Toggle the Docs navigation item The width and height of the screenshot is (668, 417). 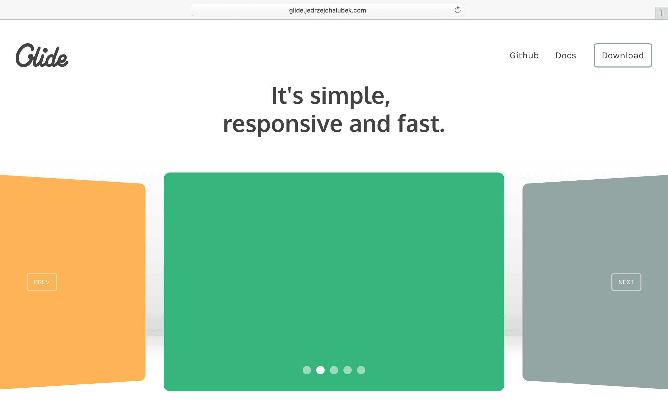(x=565, y=55)
